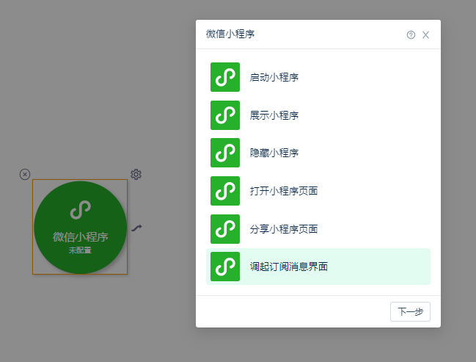Open help via the question mark icon
The width and height of the screenshot is (476, 362).
pyautogui.click(x=411, y=35)
